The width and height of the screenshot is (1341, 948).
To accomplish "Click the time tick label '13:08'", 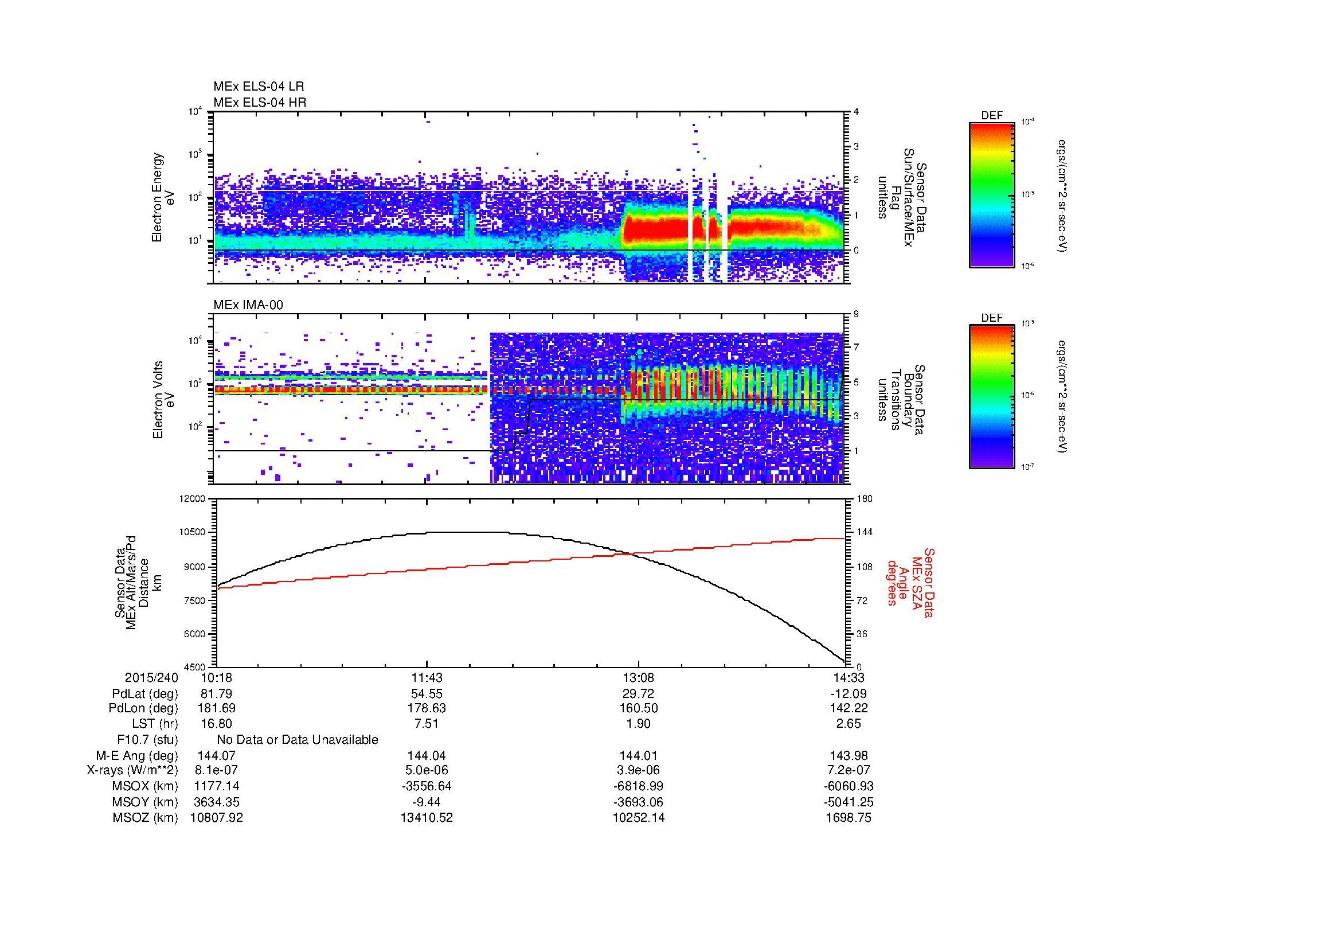I will [x=638, y=677].
